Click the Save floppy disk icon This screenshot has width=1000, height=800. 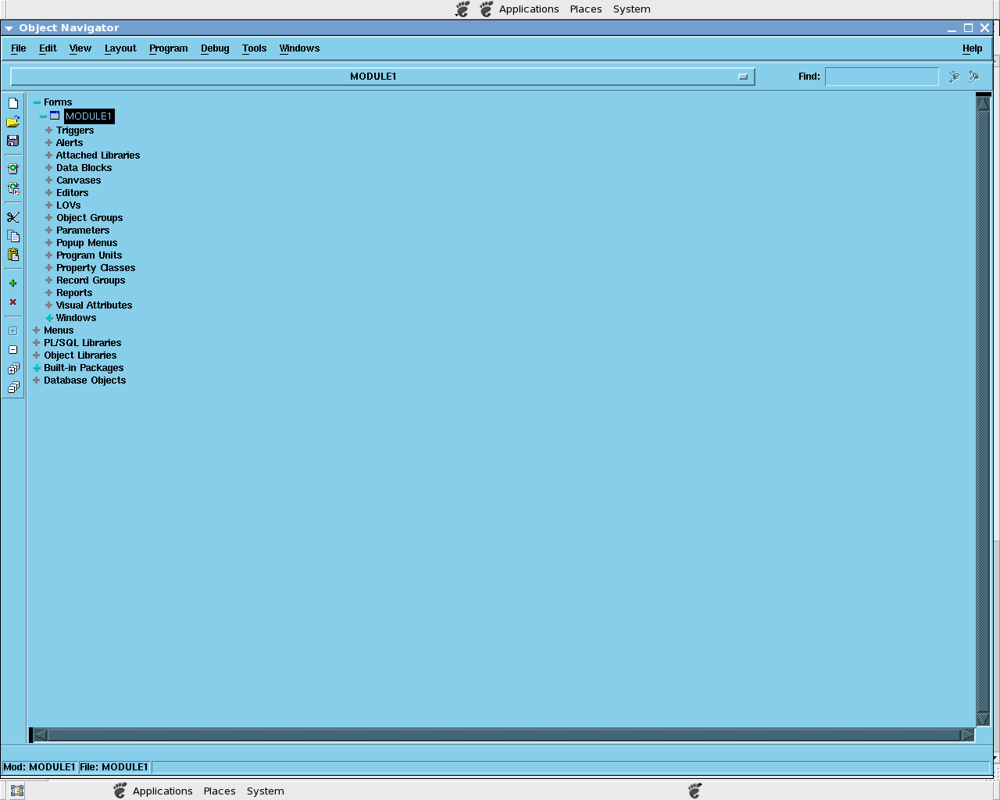[x=12, y=141]
